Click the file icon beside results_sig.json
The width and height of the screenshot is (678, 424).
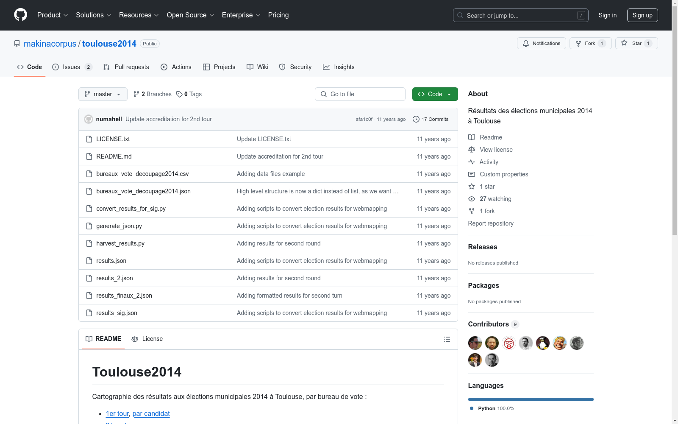[x=89, y=313]
